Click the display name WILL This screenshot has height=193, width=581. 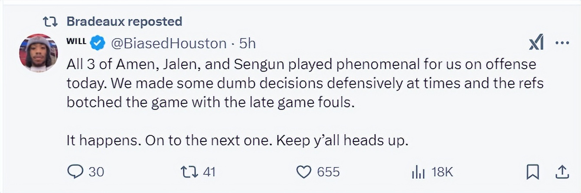coord(76,42)
